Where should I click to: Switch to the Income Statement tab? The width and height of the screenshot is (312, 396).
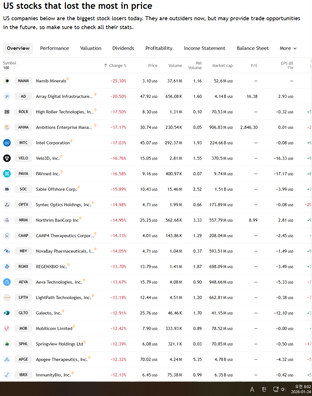(205, 48)
